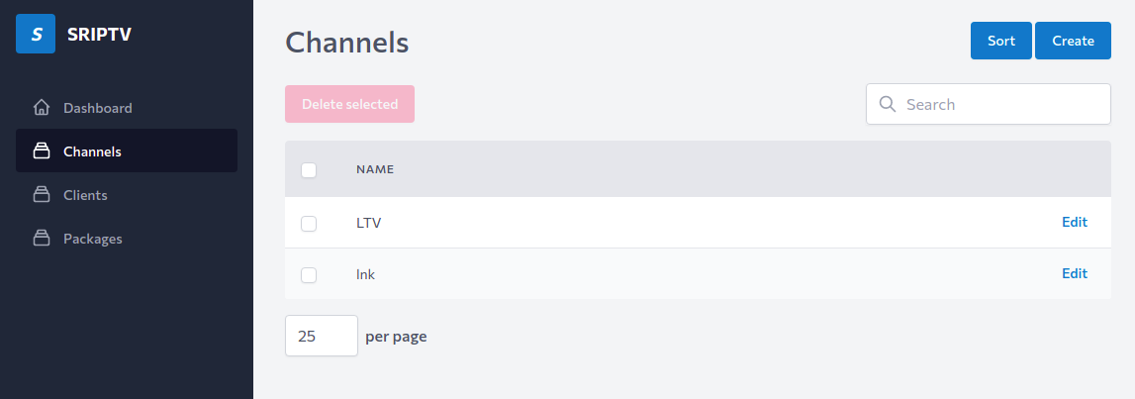This screenshot has height=399, width=1135.
Task: Toggle the select-all checkbox in table header
Action: [x=309, y=170]
